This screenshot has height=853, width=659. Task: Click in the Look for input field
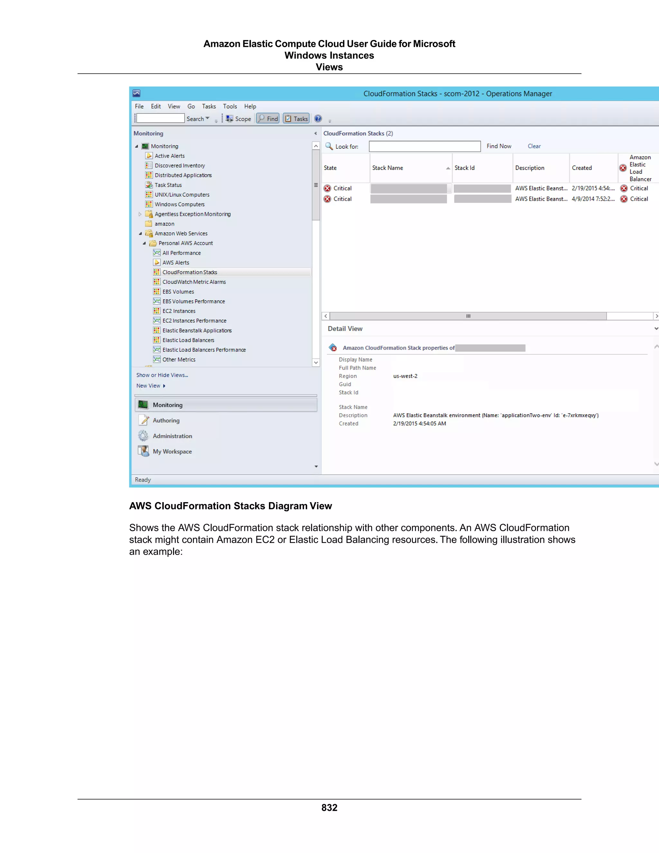point(425,146)
